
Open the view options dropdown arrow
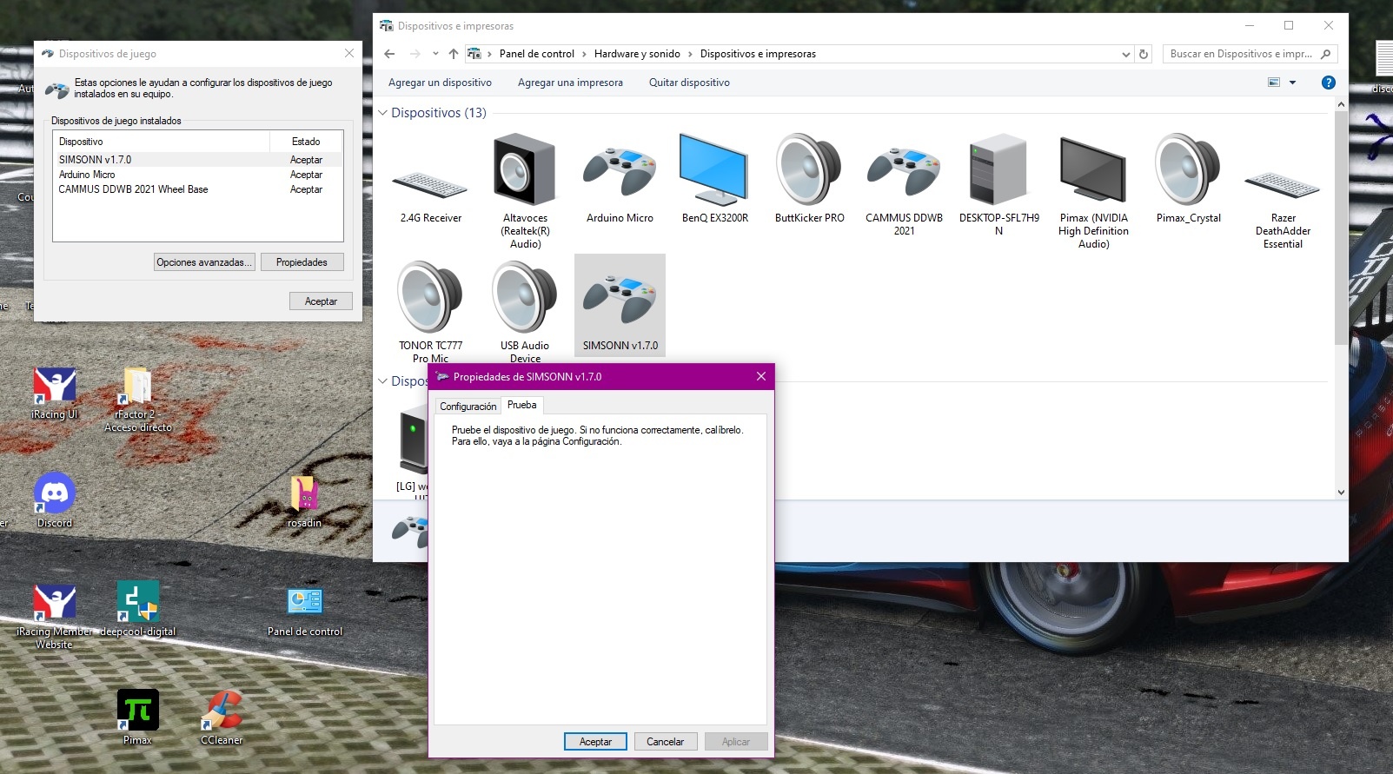pyautogui.click(x=1292, y=83)
